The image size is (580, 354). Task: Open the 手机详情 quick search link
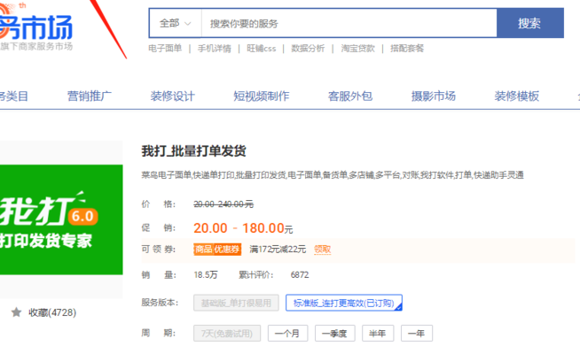(214, 49)
